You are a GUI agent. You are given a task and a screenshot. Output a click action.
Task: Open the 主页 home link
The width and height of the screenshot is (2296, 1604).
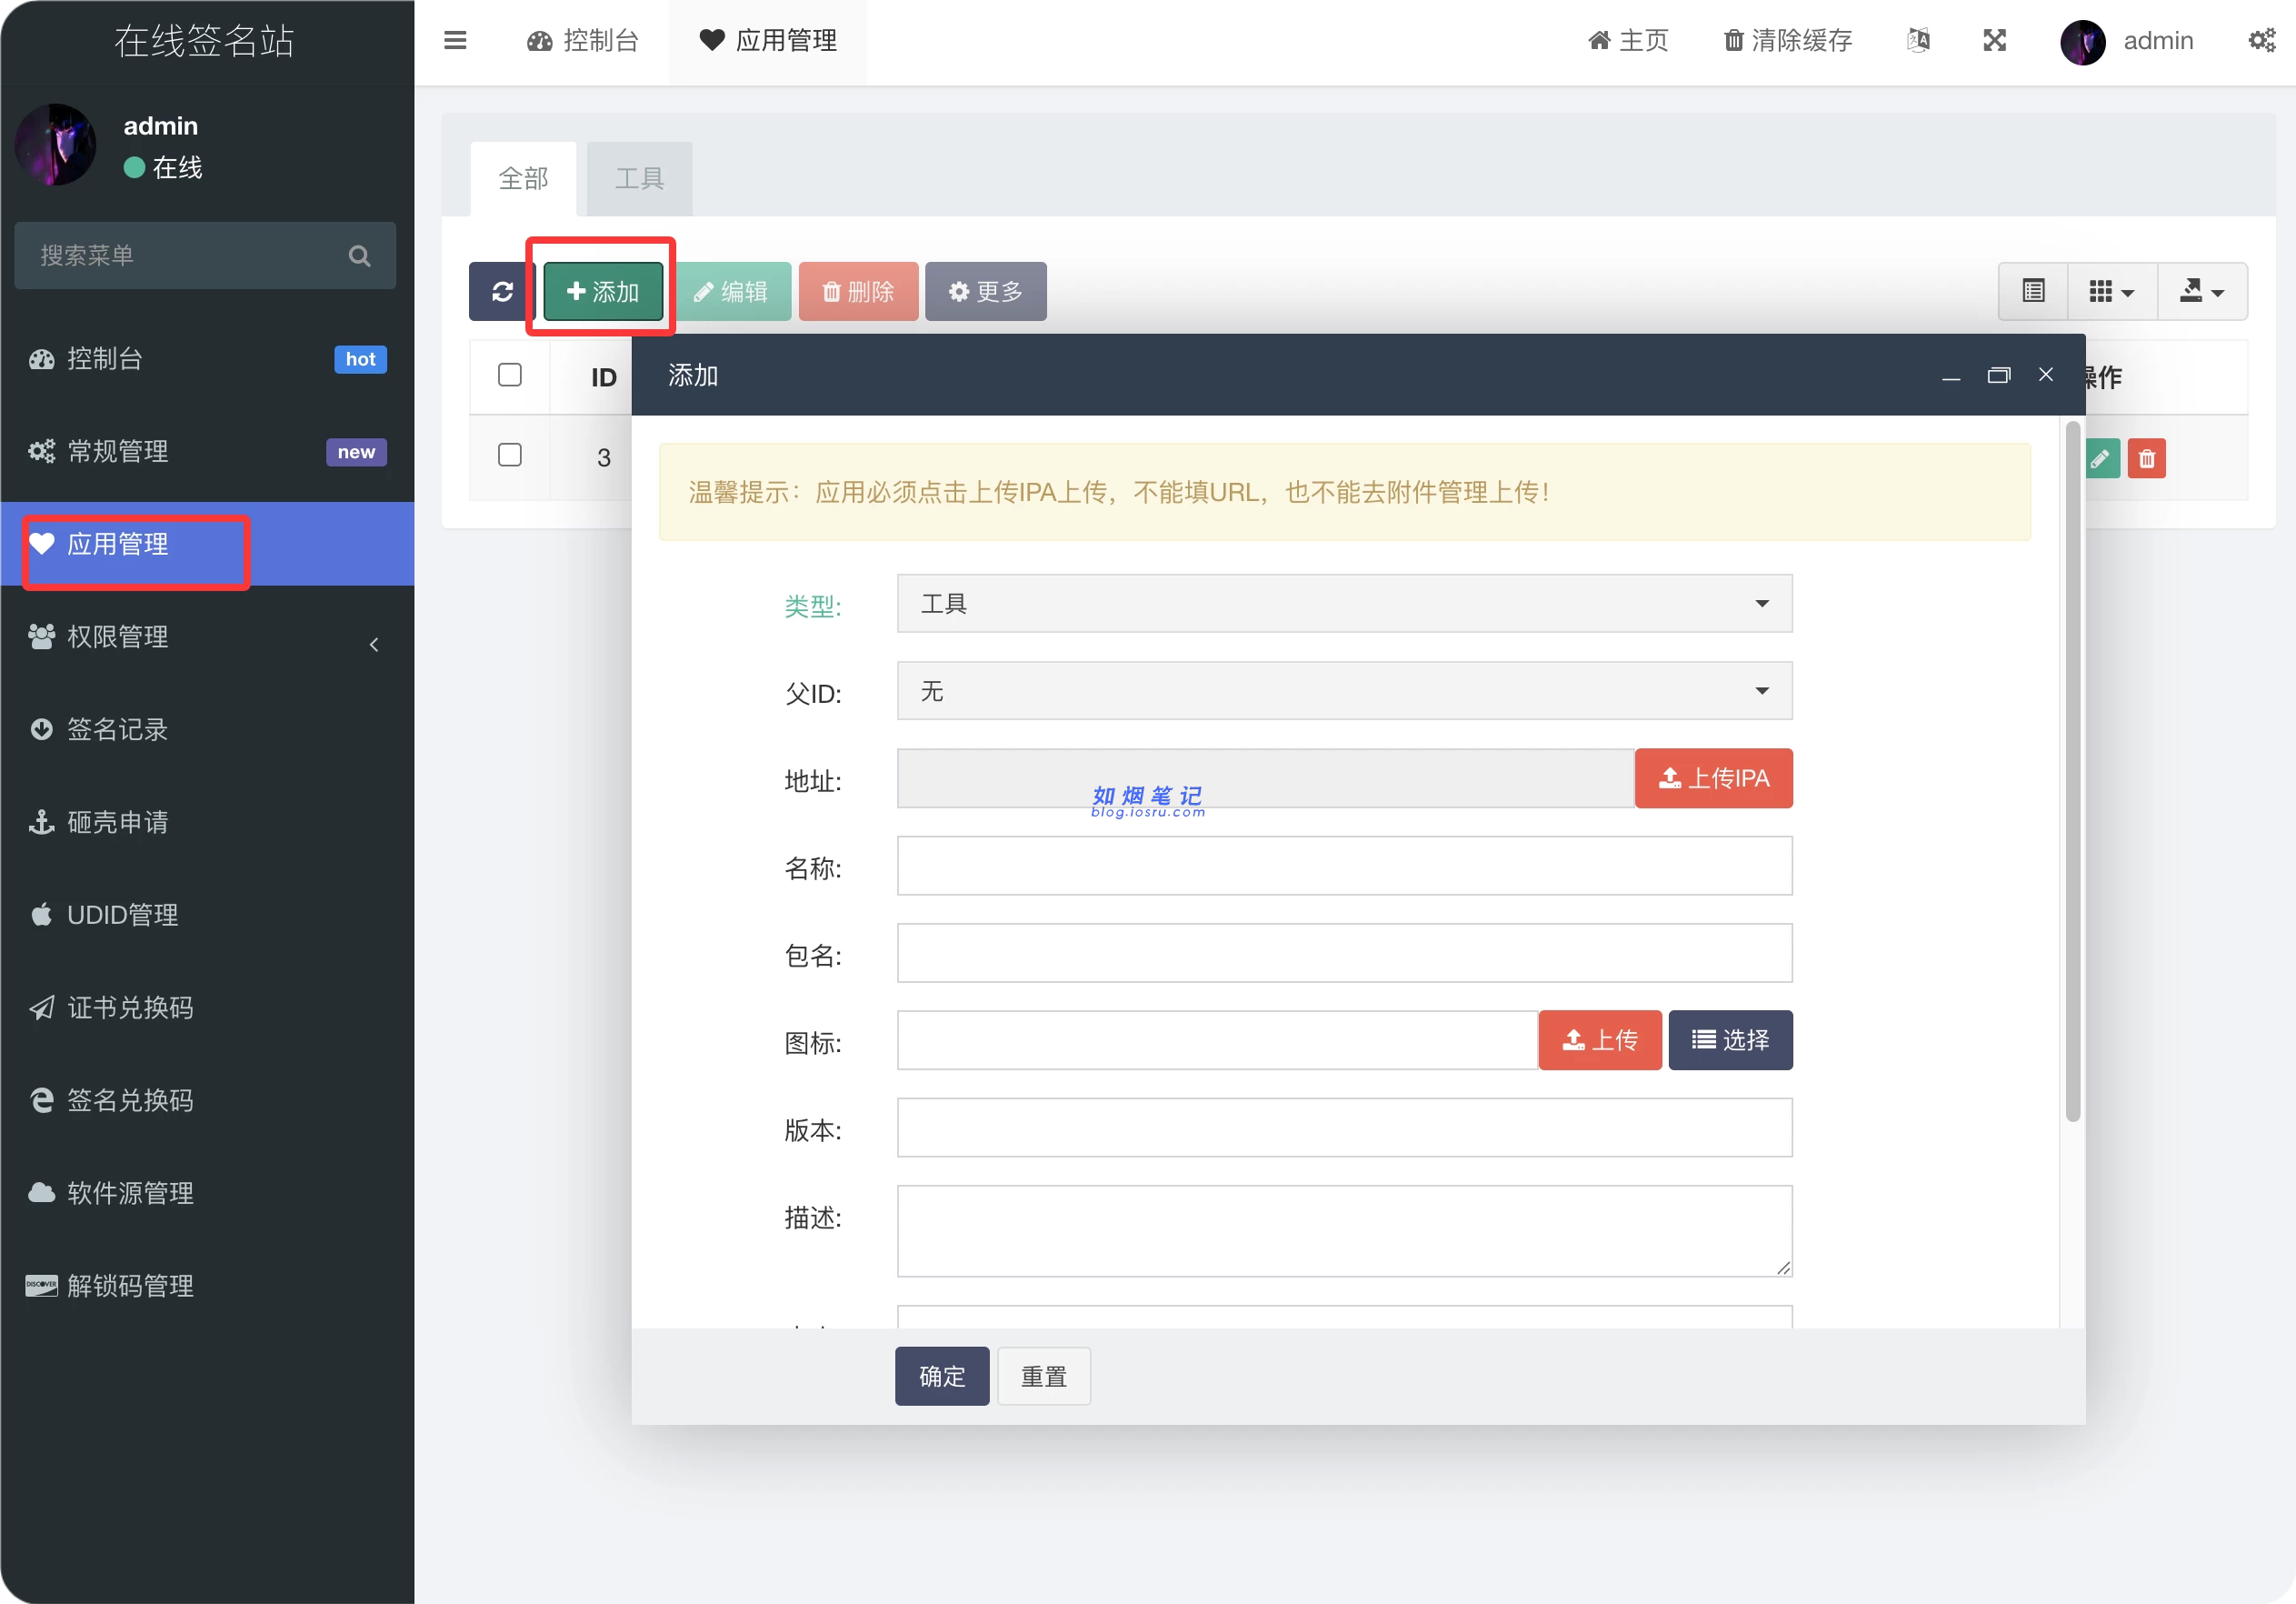(x=1628, y=40)
